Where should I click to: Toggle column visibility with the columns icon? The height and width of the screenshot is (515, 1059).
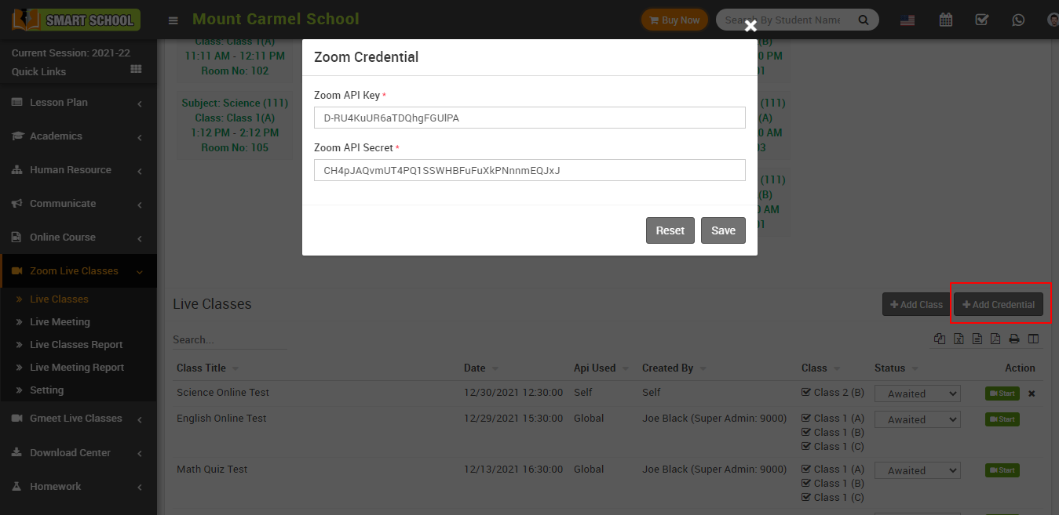1032,338
